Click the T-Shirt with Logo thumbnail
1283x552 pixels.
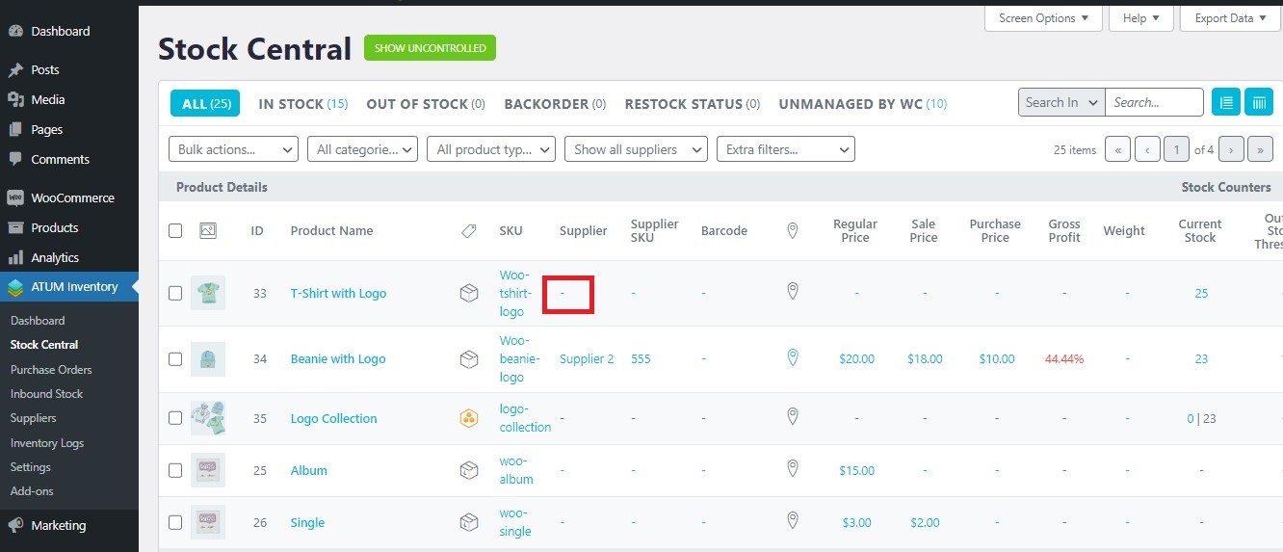point(208,293)
